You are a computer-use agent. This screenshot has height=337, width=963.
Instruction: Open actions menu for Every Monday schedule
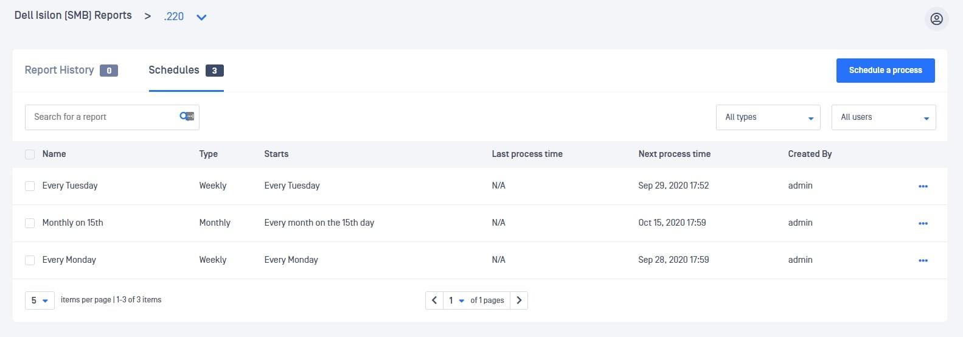tap(923, 260)
